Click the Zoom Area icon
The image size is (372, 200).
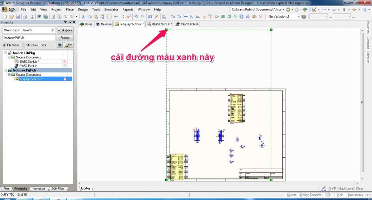pos(59,17)
